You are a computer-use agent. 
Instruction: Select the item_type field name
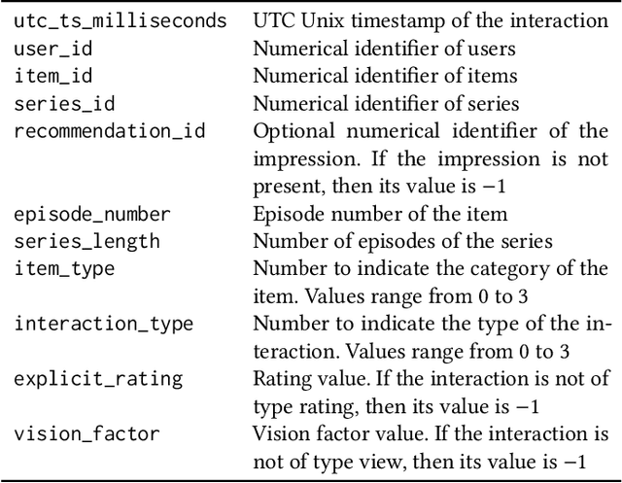(64, 268)
